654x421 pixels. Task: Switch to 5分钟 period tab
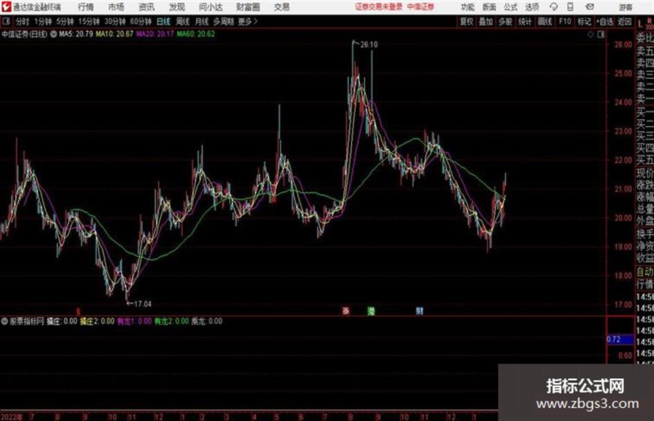[64, 21]
